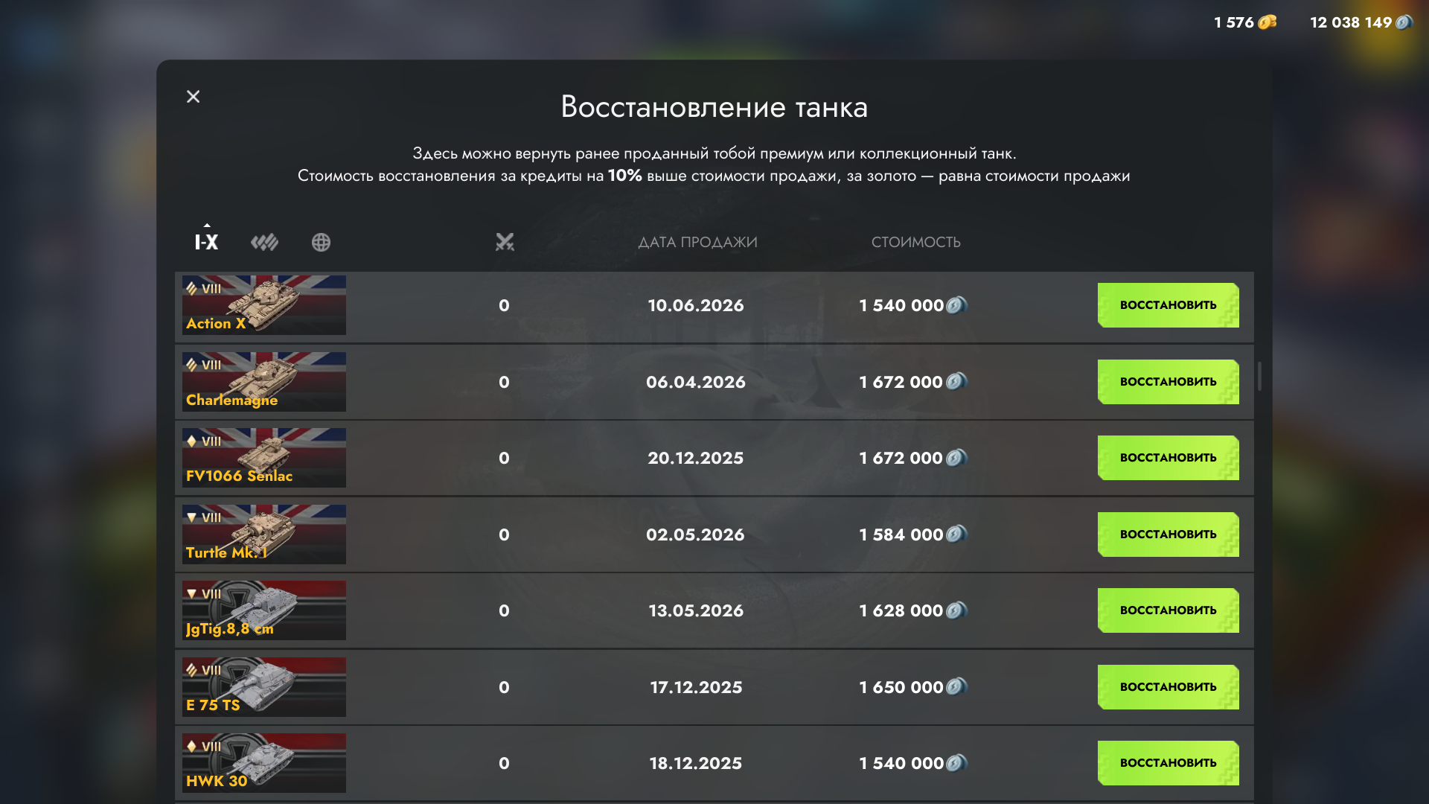Restore the Action X tank

[1168, 305]
